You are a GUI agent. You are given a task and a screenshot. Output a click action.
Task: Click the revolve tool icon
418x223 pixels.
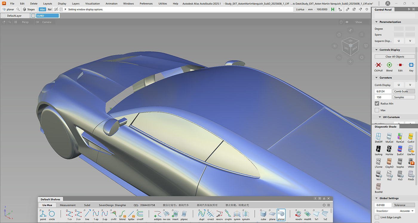[299, 214]
